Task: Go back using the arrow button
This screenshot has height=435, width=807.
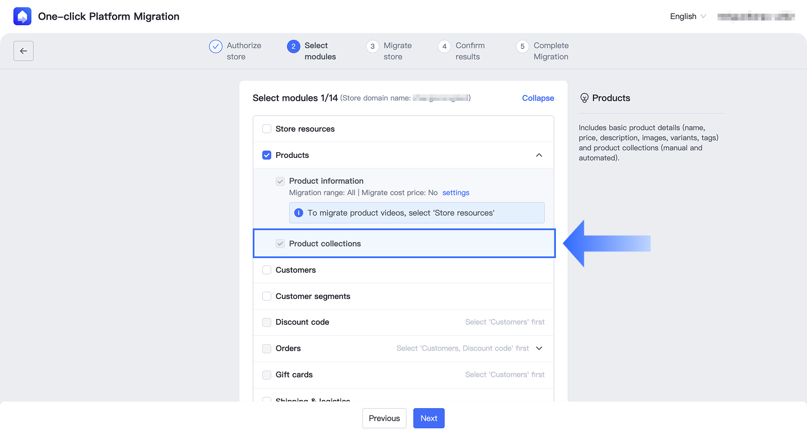Action: pos(24,51)
